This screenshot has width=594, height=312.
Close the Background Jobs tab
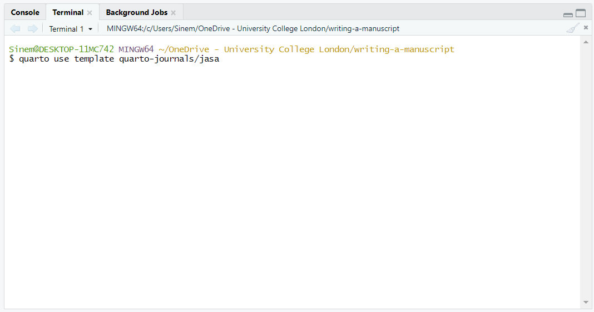pos(173,13)
